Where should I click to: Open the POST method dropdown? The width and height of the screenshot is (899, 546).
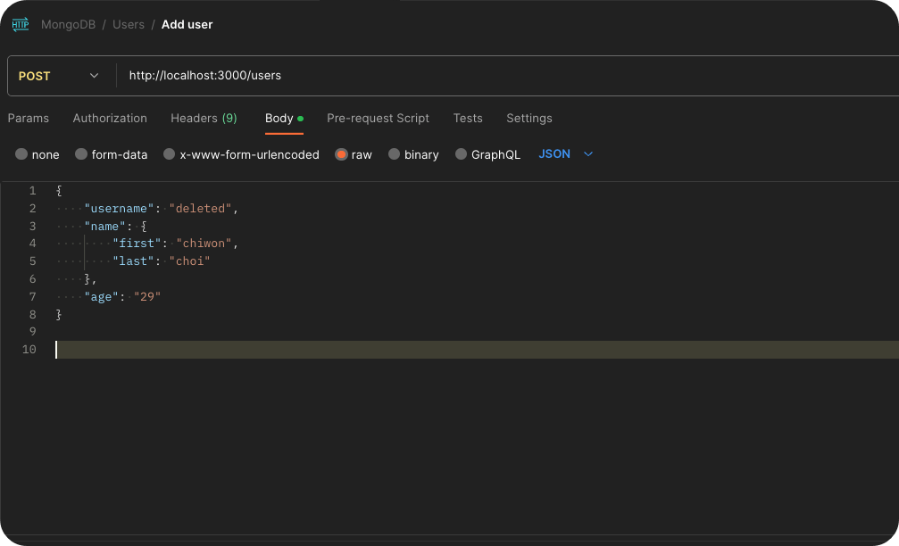tap(59, 76)
